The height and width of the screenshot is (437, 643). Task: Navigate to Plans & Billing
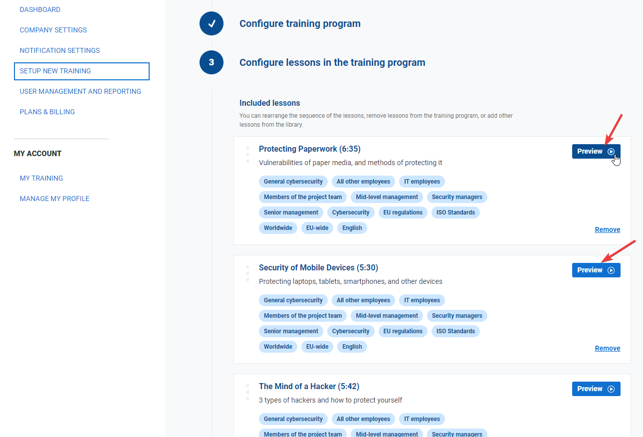(47, 112)
